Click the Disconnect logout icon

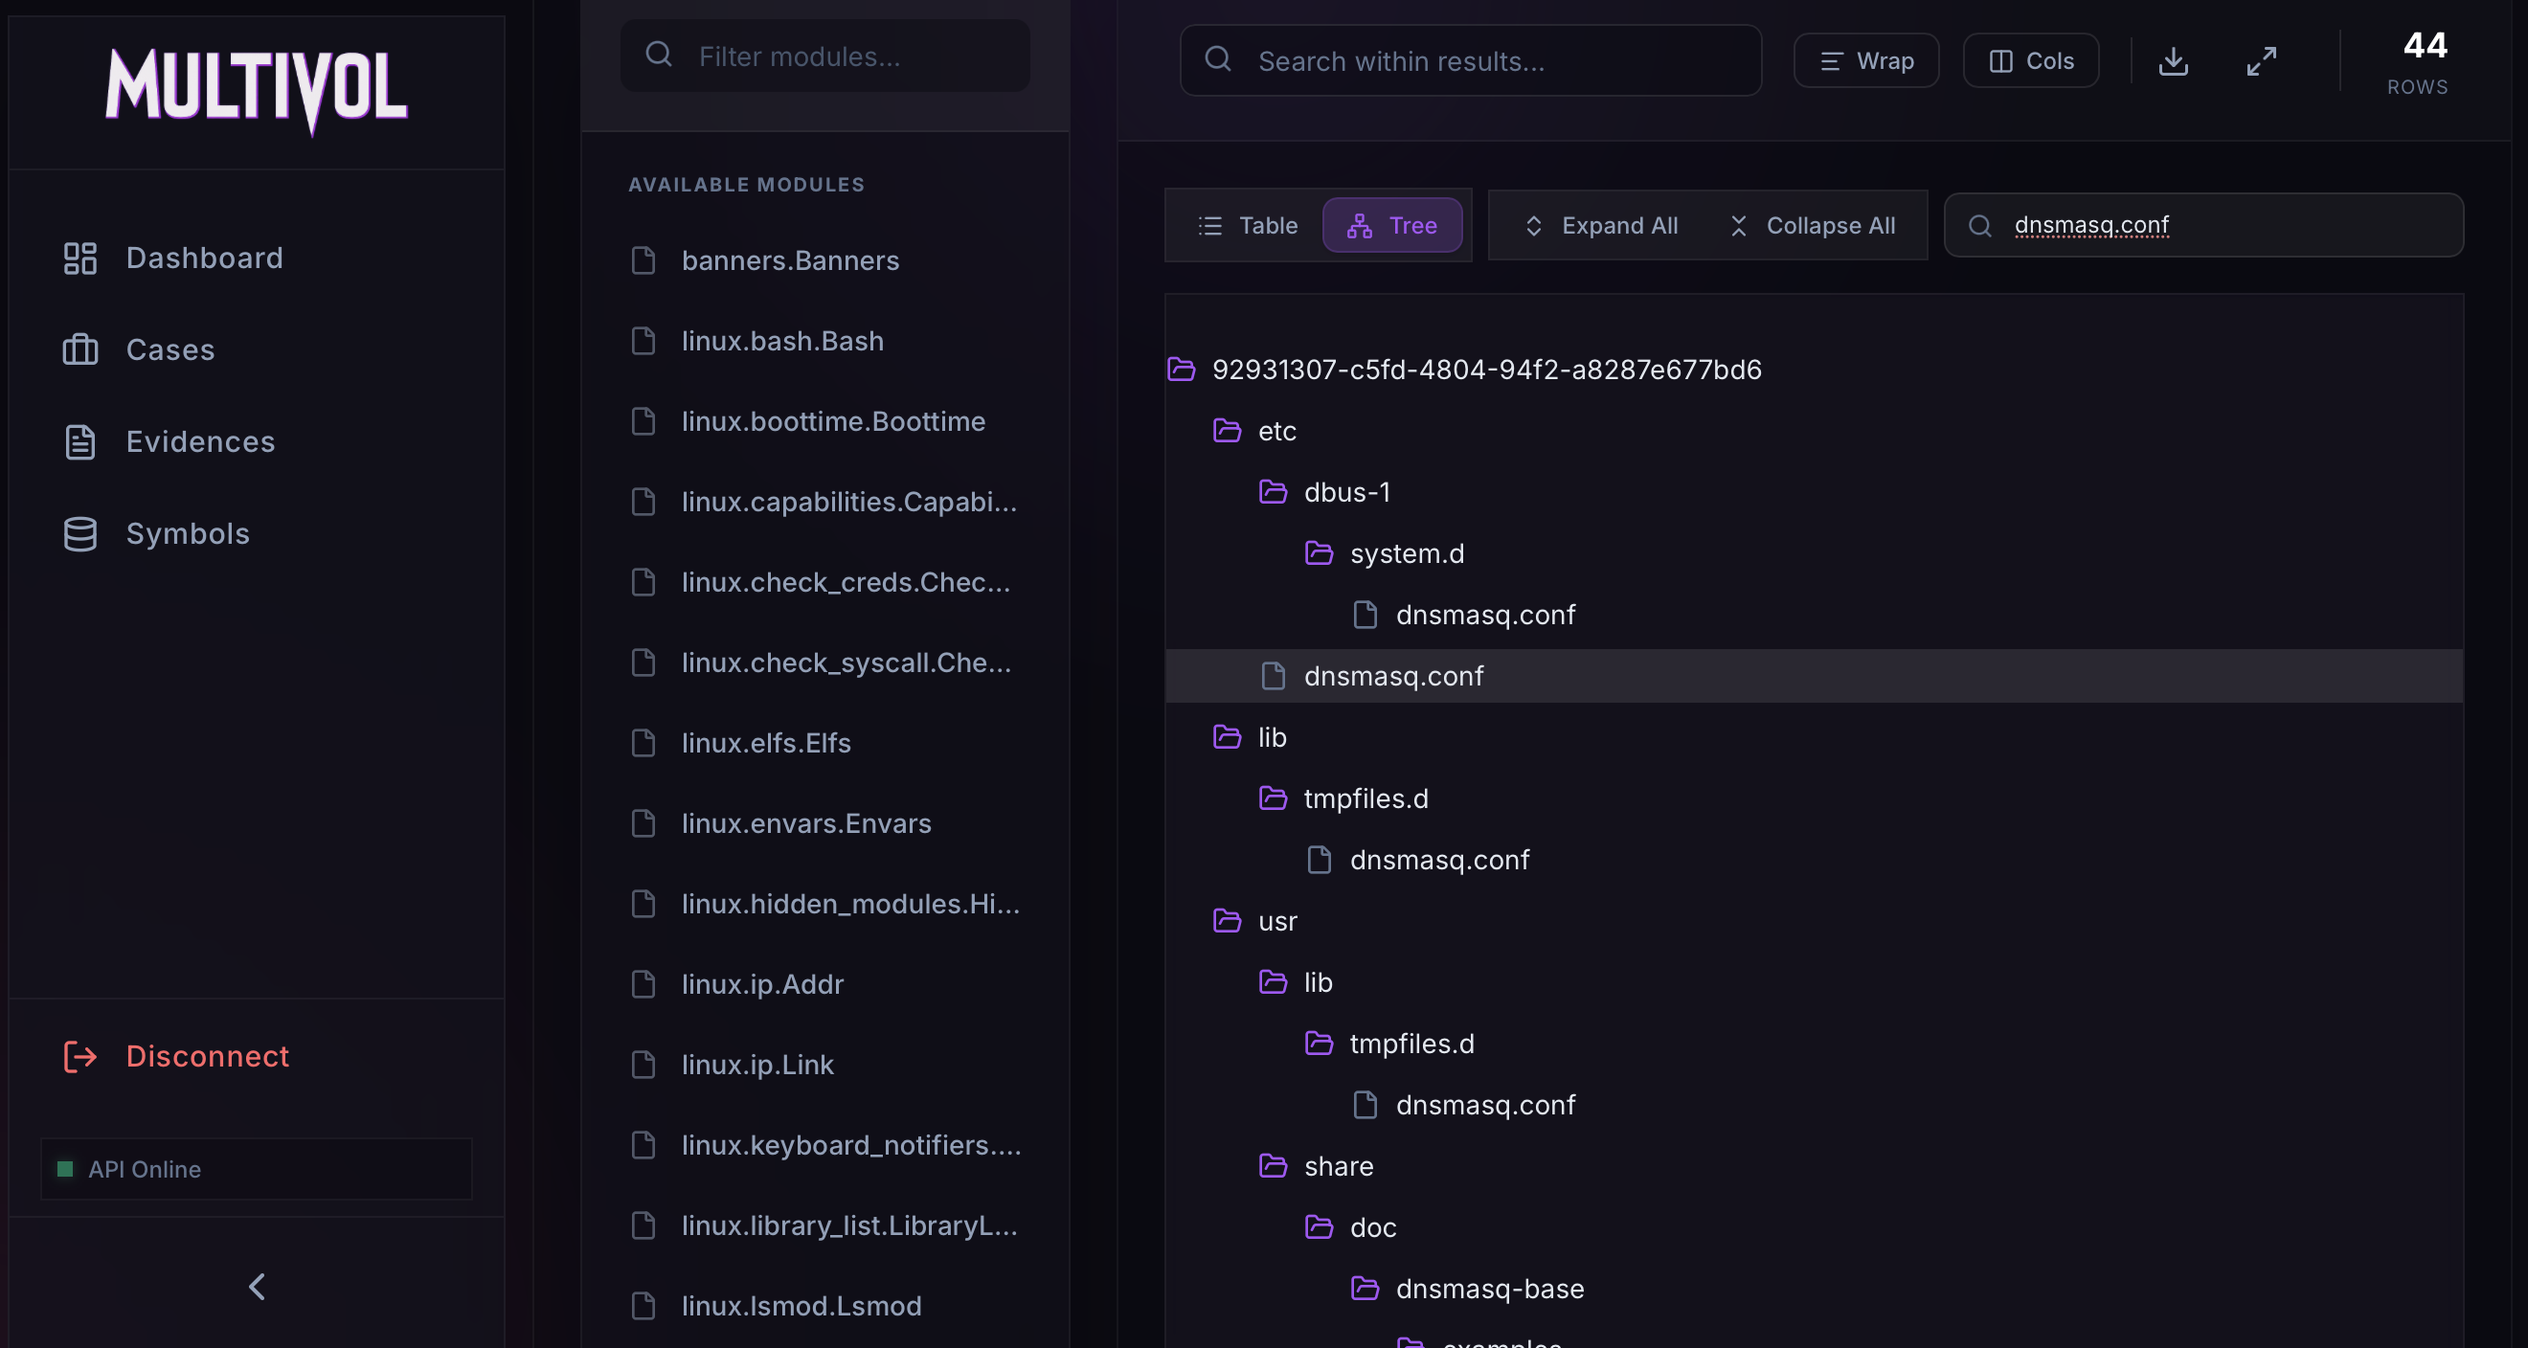coord(80,1057)
